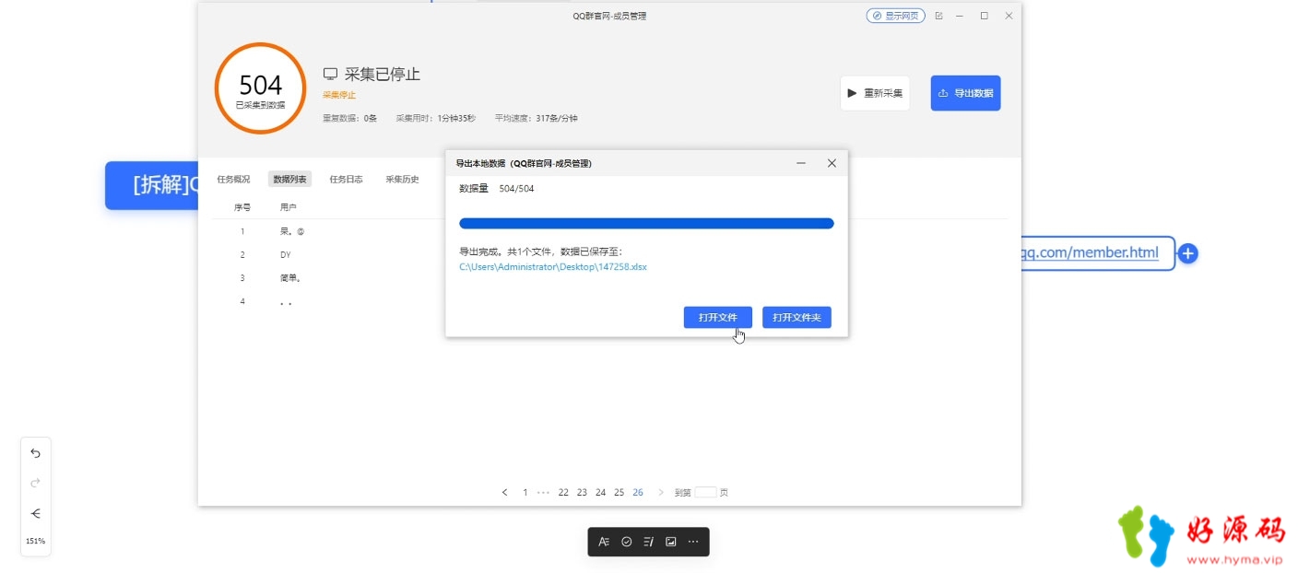Click the 序号 column header

(x=242, y=206)
